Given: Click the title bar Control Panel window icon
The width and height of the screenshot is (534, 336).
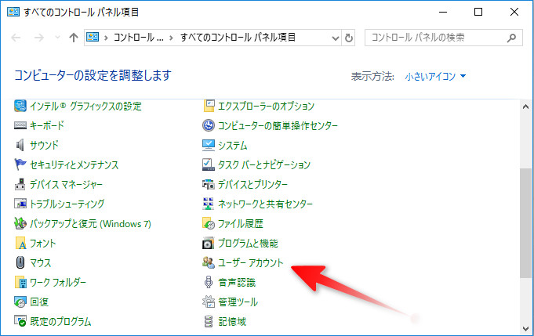Looking at the screenshot, I should (13, 13).
